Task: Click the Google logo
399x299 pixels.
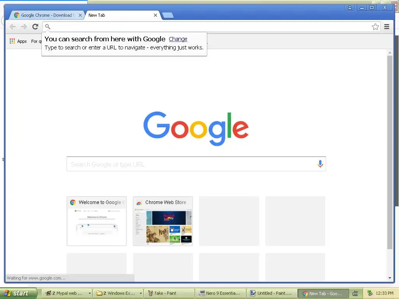Action: point(196,128)
